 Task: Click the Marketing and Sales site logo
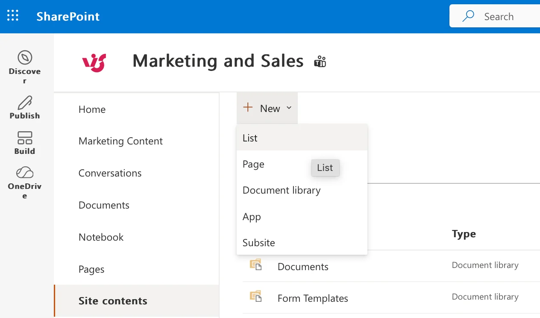(94, 62)
